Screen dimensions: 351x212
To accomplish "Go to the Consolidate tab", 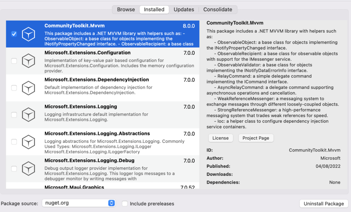I will coord(218,10).
